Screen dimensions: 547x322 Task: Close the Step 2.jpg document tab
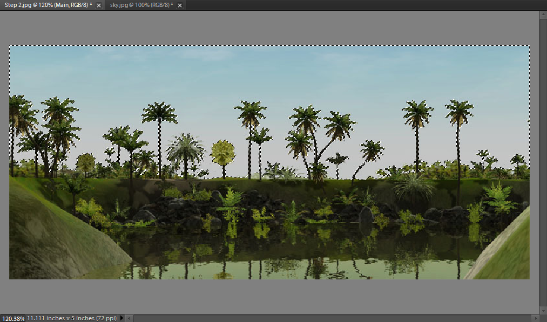point(98,5)
